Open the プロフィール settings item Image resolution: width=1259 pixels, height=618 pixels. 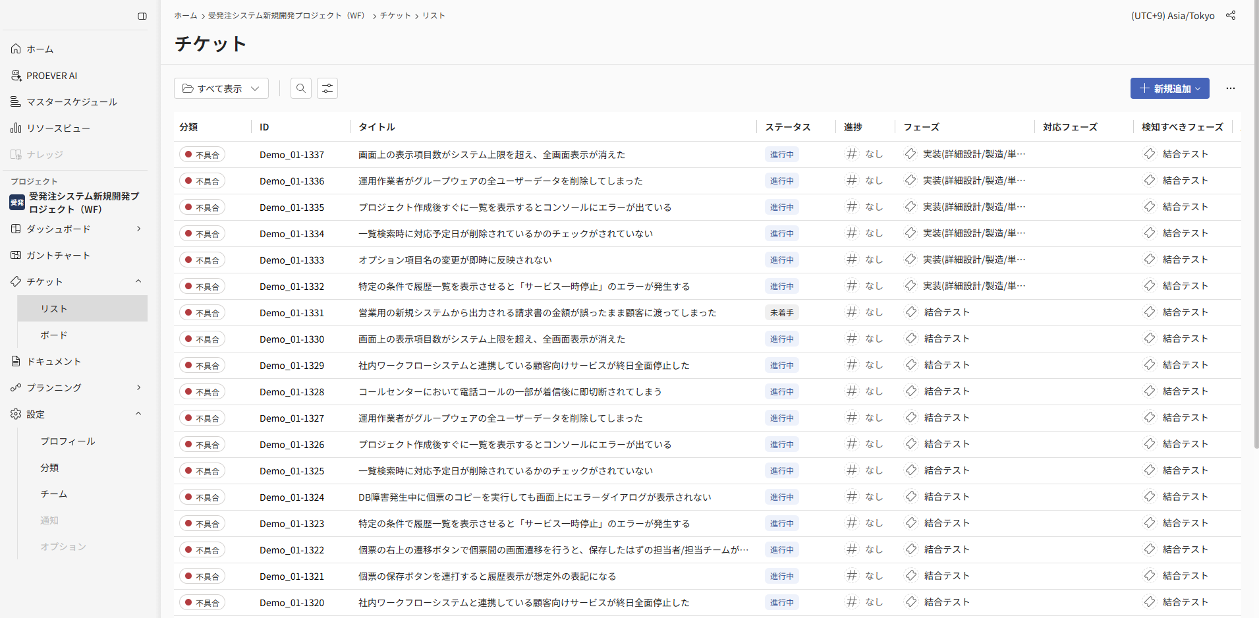68,441
